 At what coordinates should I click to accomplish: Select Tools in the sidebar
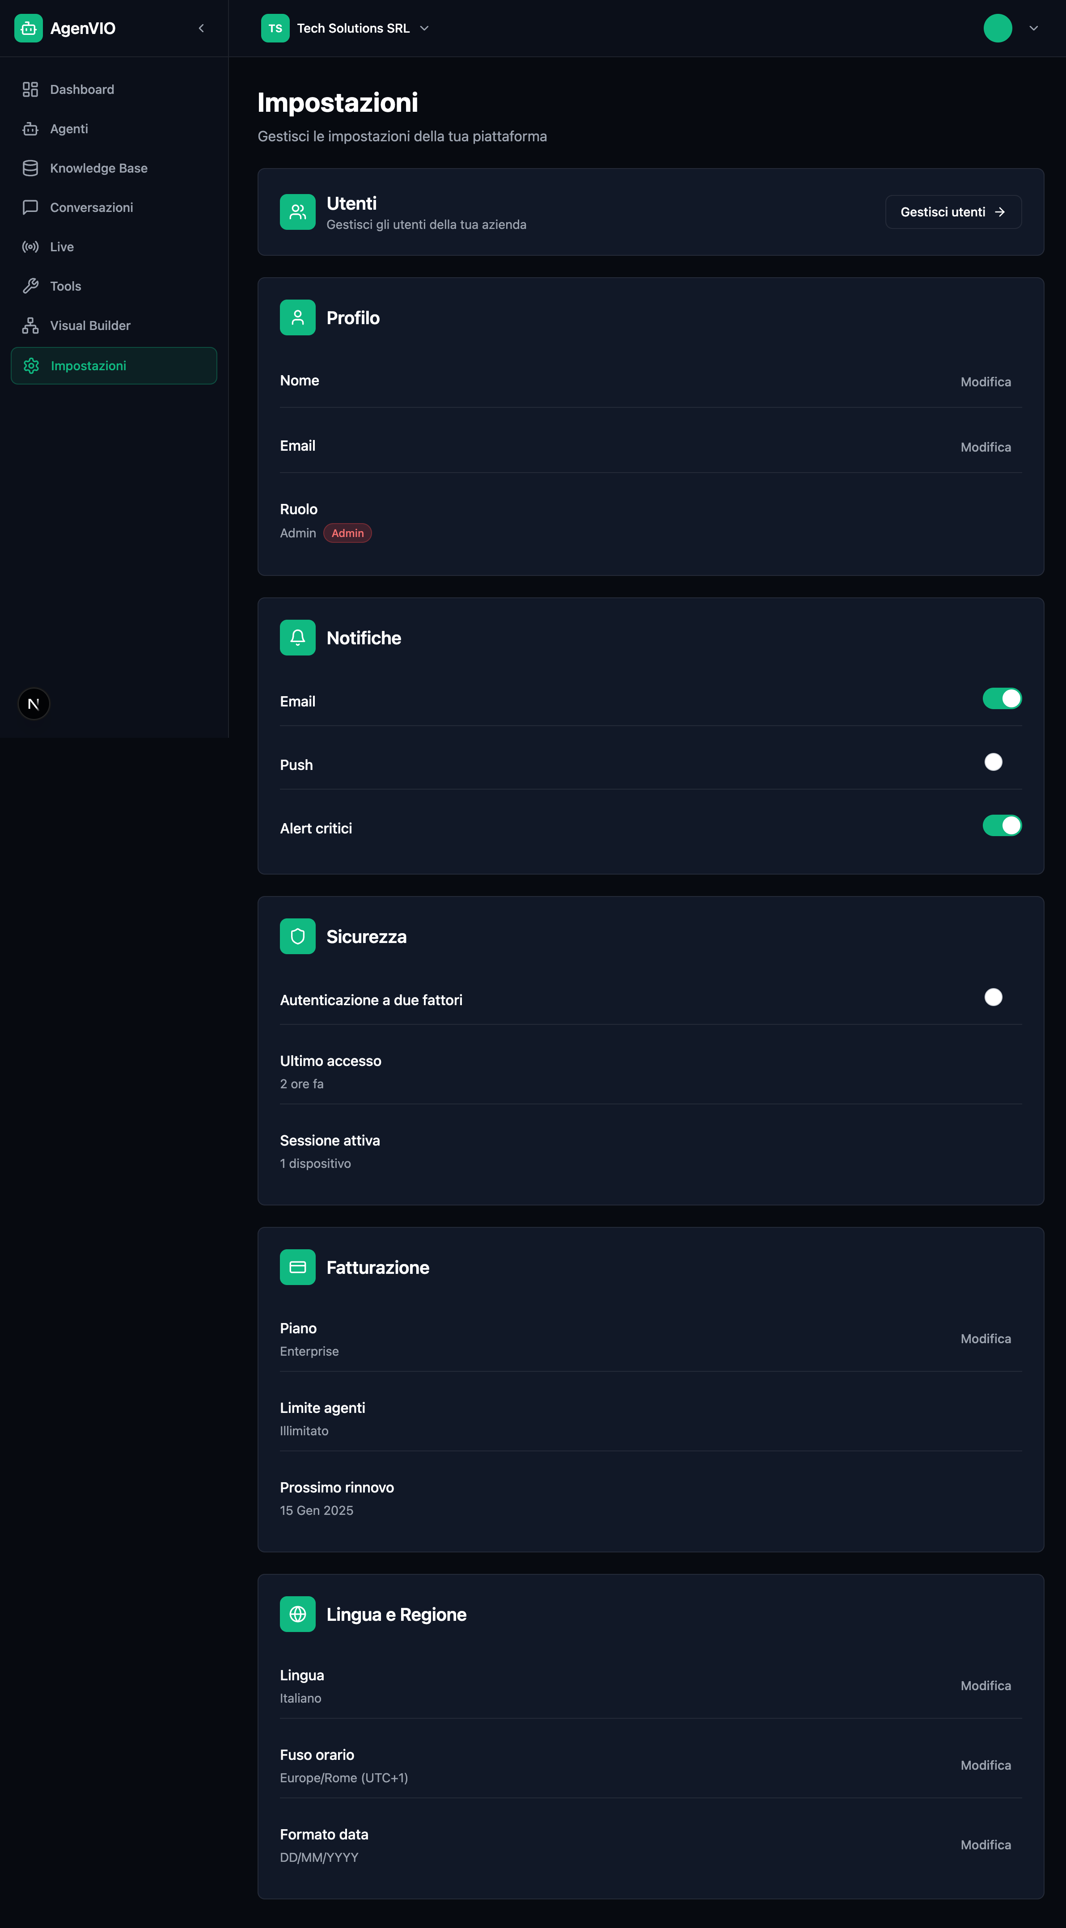tap(65, 286)
